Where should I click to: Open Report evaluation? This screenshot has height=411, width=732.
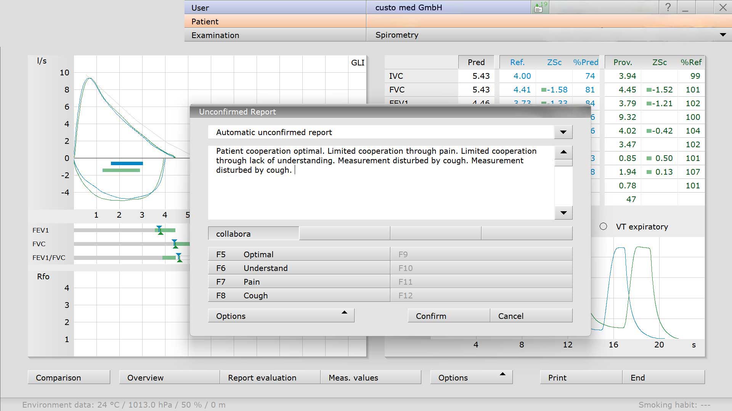pyautogui.click(x=270, y=378)
